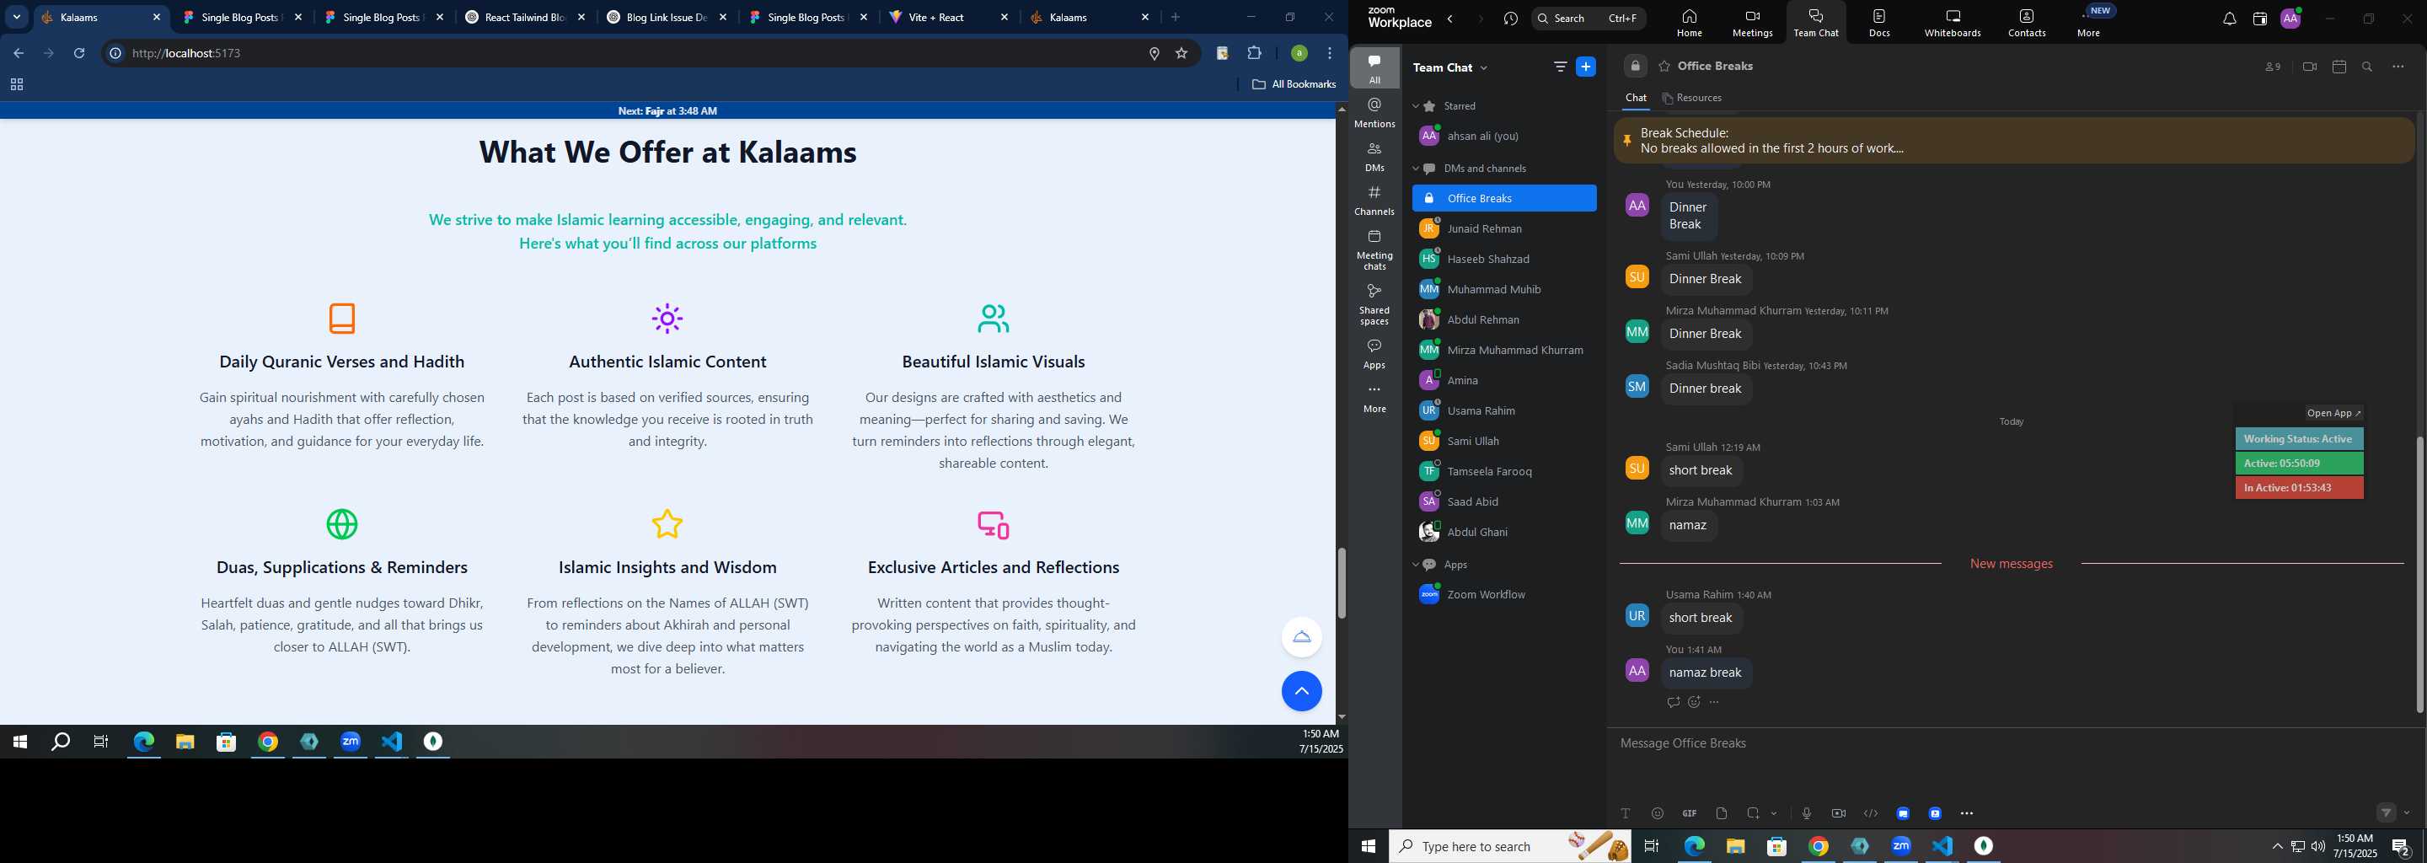This screenshot has width=2427, height=863.
Task: Show the 9 members of Office Breaks
Action: (2273, 67)
